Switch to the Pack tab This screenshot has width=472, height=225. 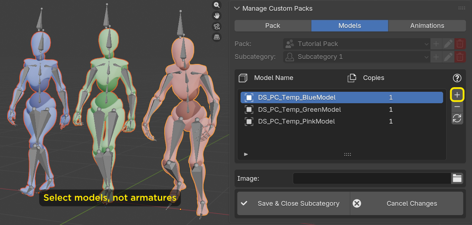(x=273, y=26)
